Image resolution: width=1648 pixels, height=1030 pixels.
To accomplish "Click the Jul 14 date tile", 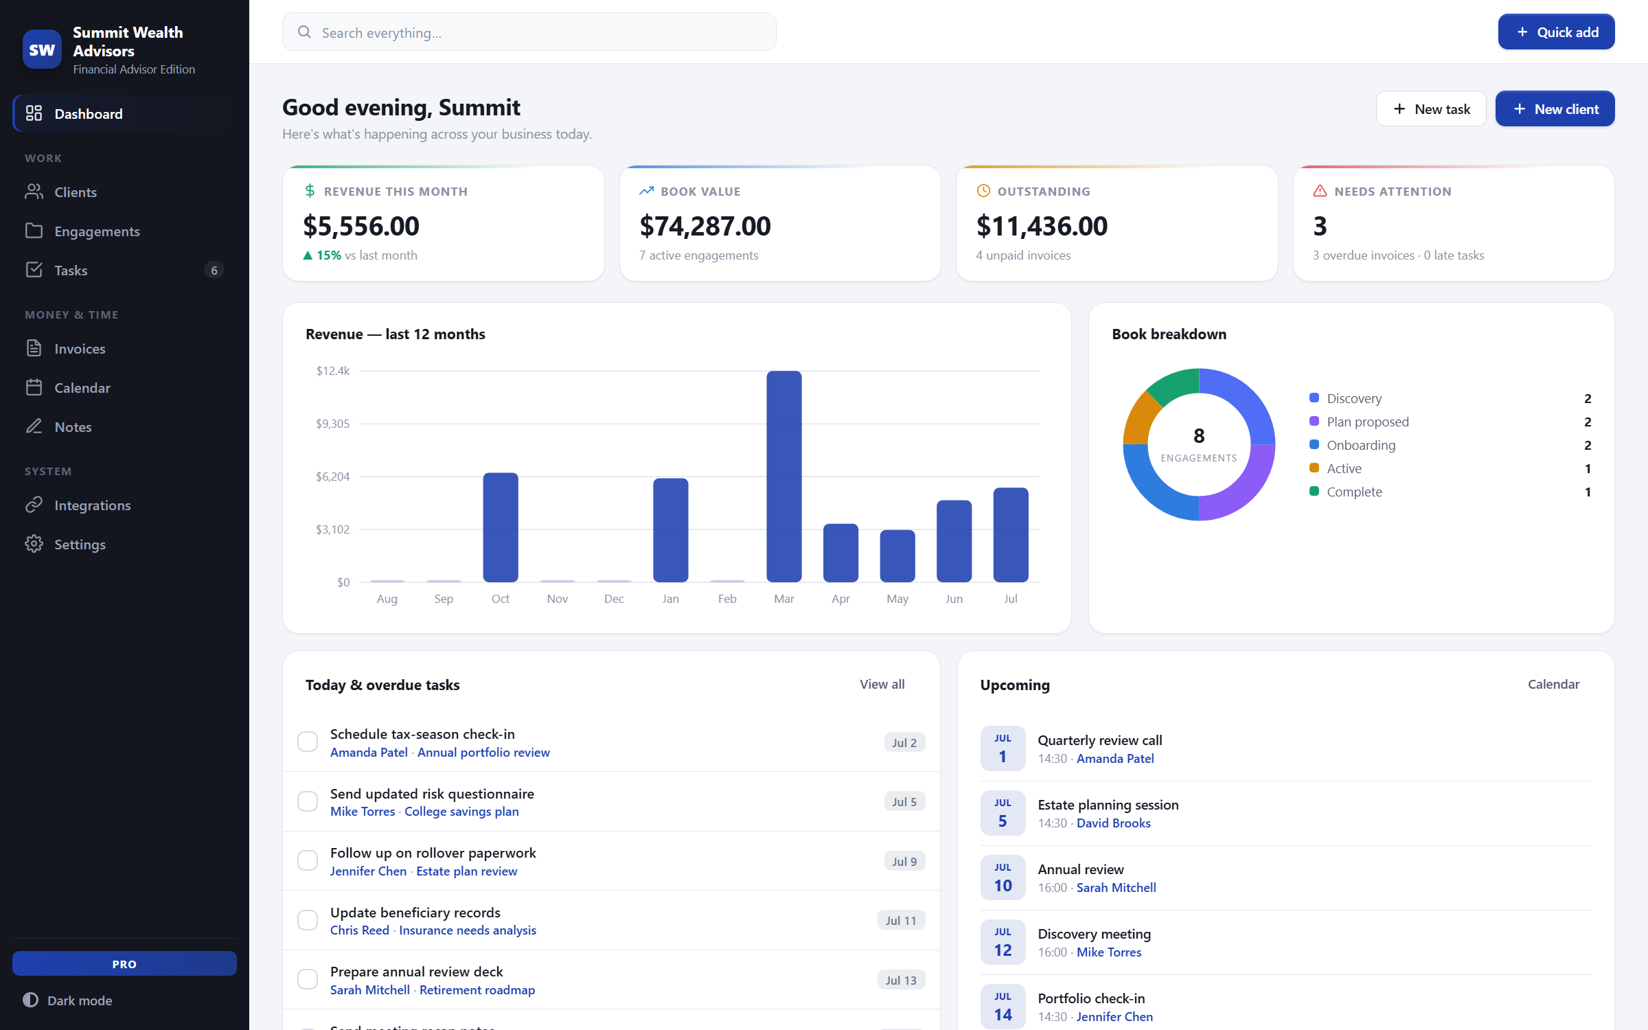I will tap(1003, 1006).
